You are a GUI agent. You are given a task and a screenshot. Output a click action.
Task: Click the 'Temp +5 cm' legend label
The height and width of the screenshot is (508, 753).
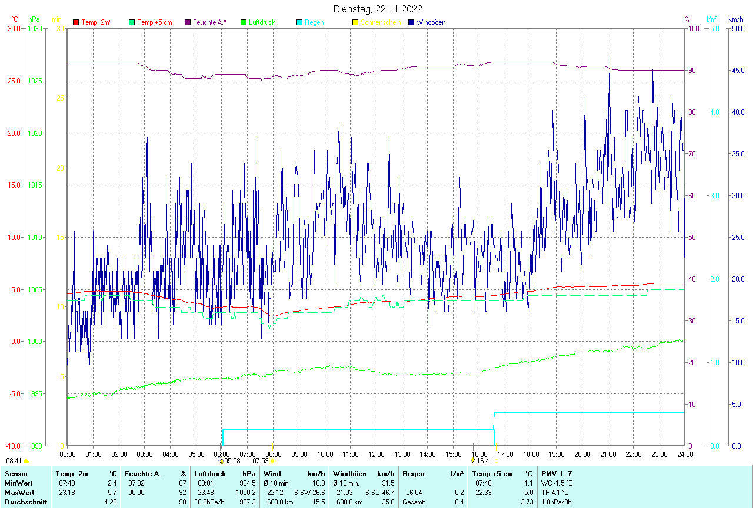pyautogui.click(x=155, y=22)
